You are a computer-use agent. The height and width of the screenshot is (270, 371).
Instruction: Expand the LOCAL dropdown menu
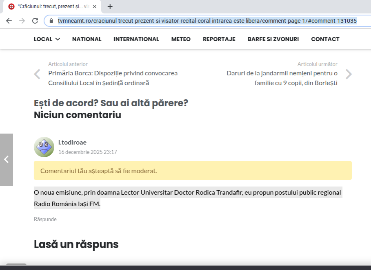(x=47, y=39)
